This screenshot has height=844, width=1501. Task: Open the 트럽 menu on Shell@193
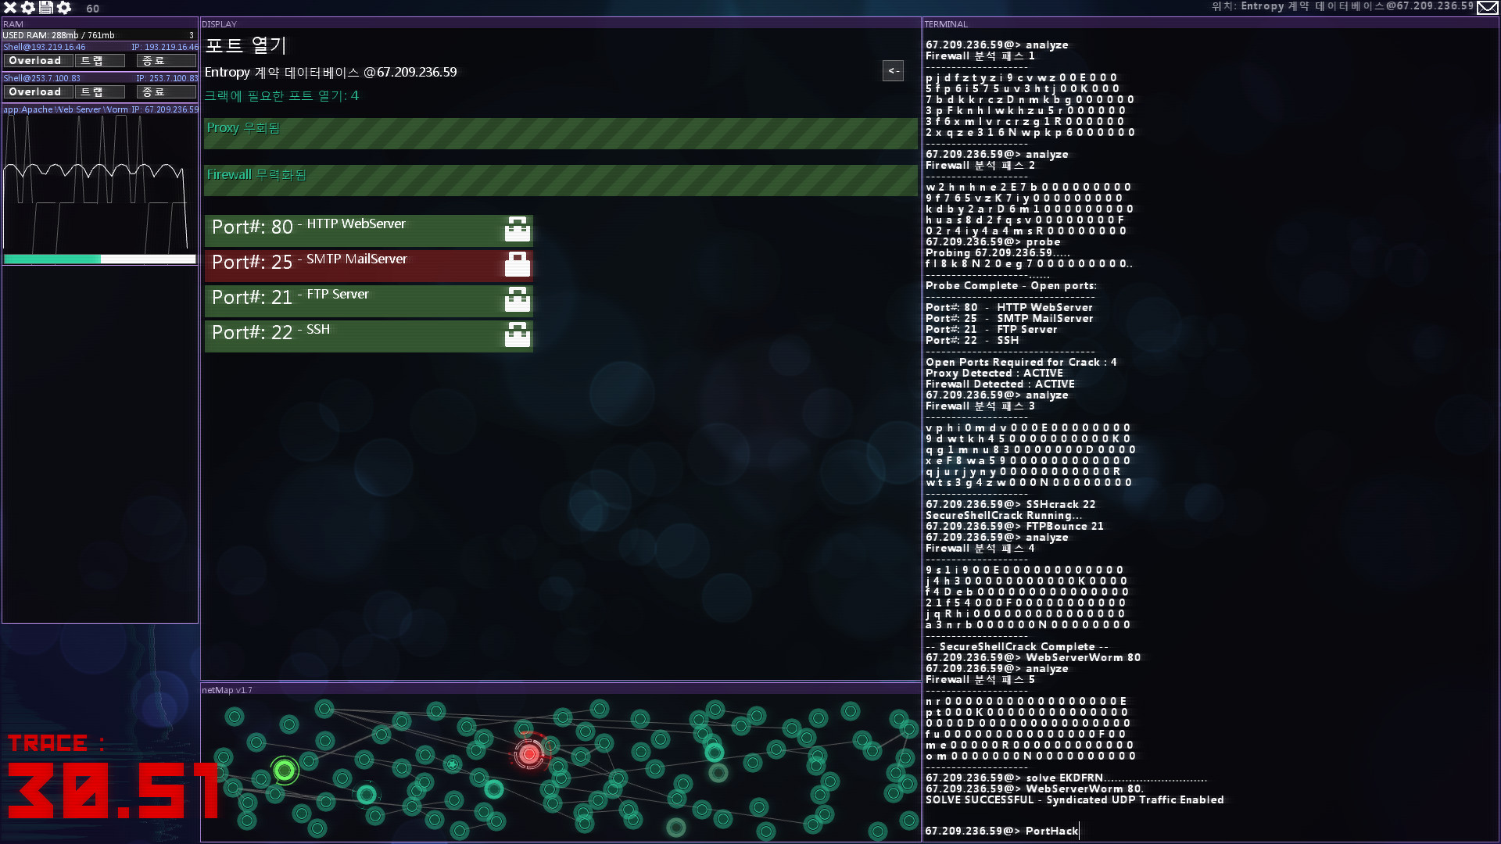(91, 59)
